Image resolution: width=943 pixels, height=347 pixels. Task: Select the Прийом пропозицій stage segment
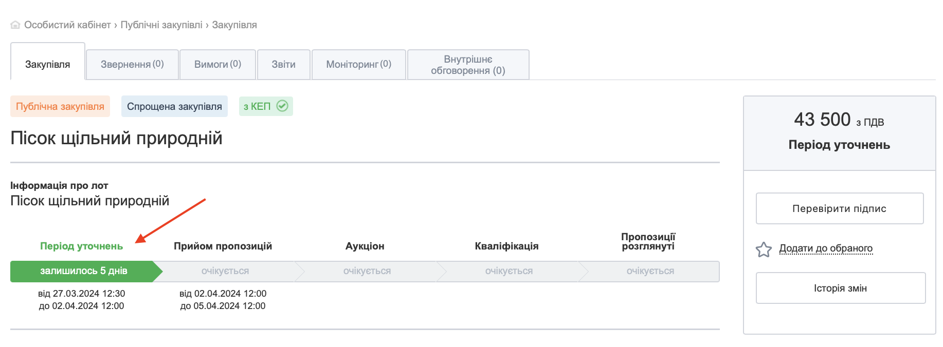tap(225, 271)
